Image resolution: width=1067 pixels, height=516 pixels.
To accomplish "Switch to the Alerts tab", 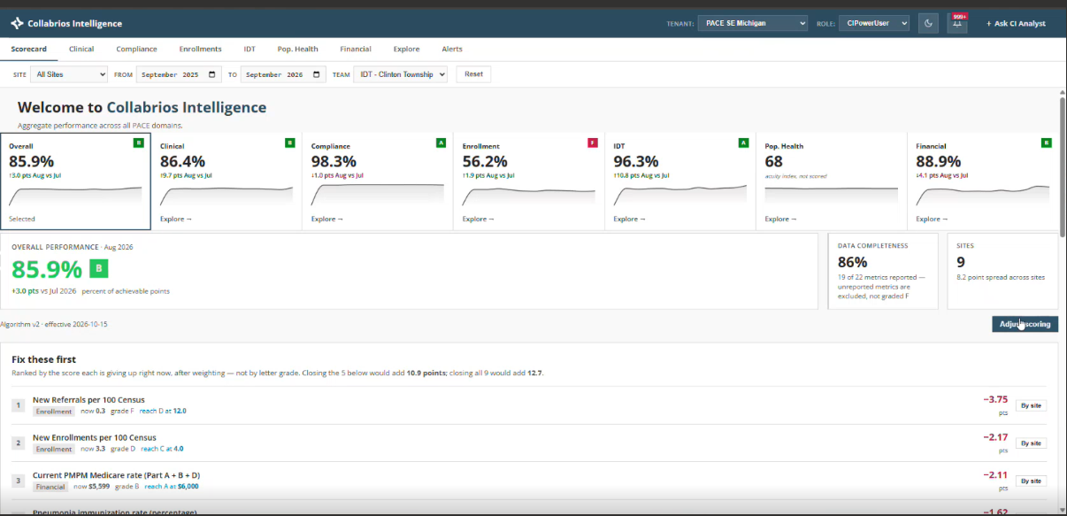I will pos(452,49).
